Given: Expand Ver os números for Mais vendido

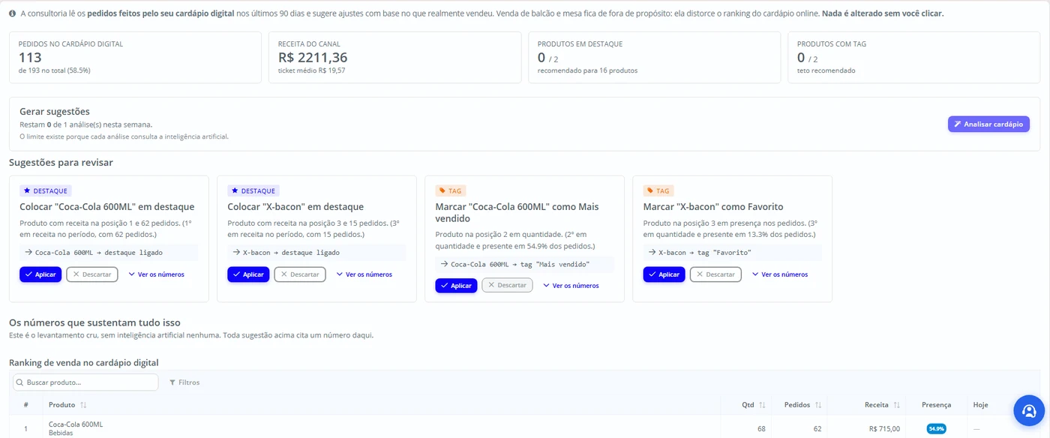Looking at the screenshot, I should (571, 286).
